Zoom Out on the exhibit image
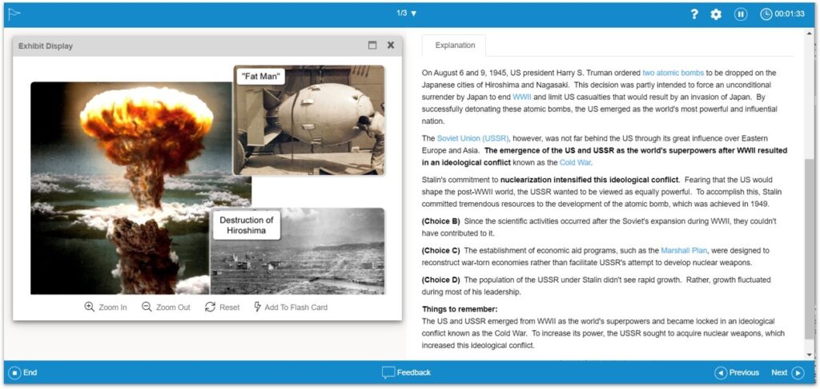The image size is (820, 389). click(166, 307)
